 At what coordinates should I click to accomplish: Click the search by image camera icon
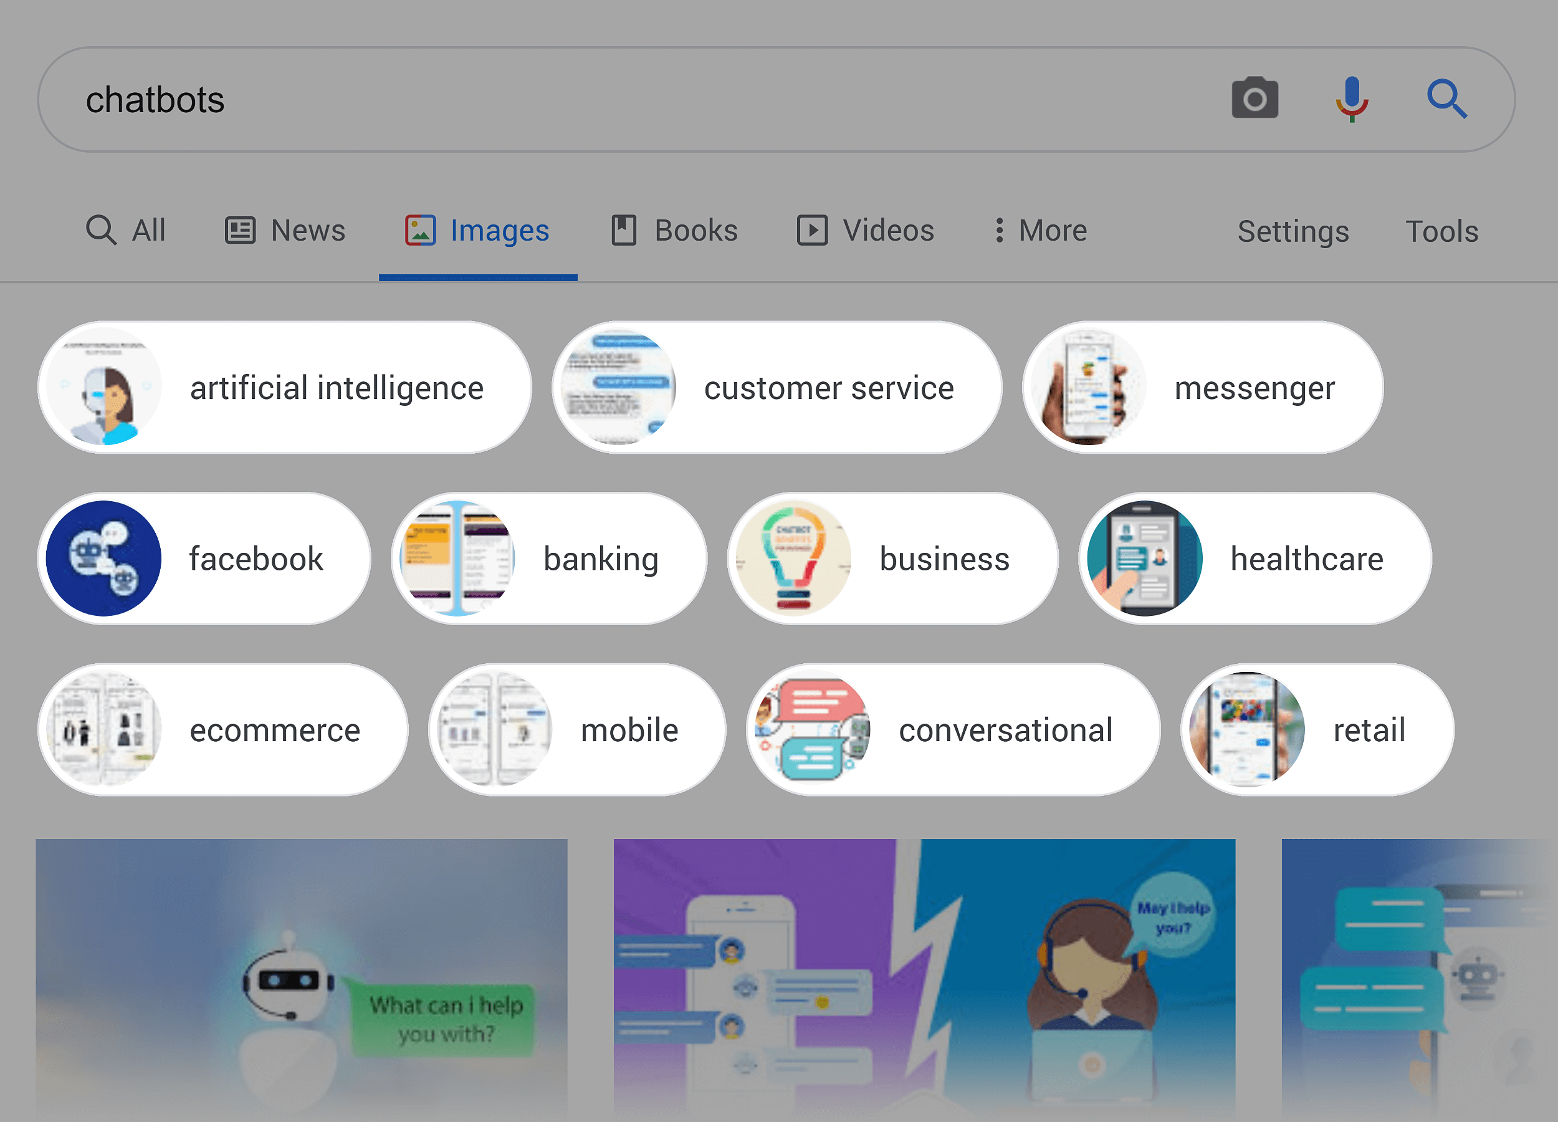[1255, 99]
